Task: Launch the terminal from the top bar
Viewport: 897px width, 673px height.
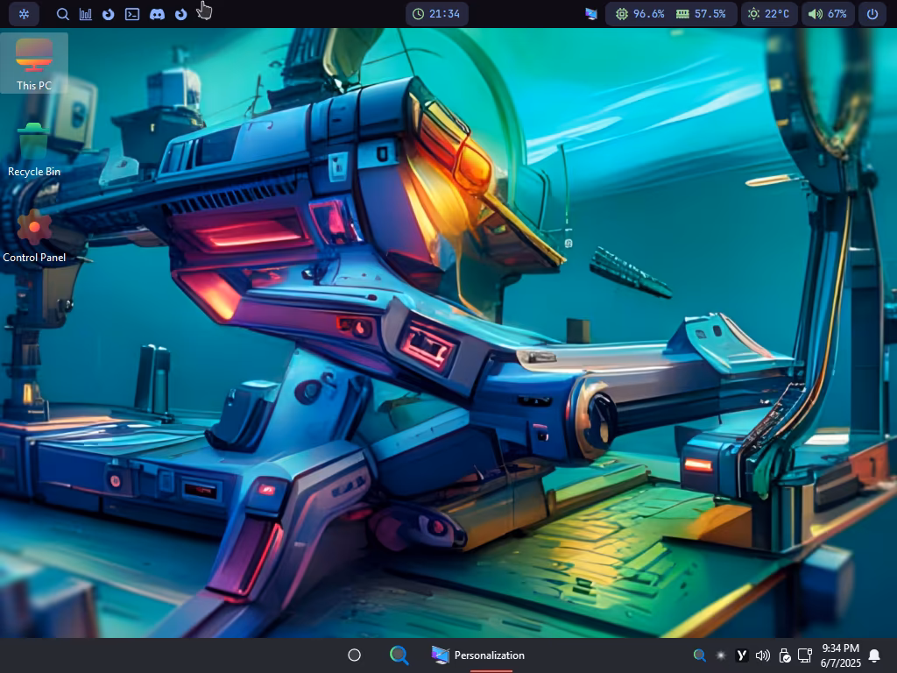Action: coord(132,14)
